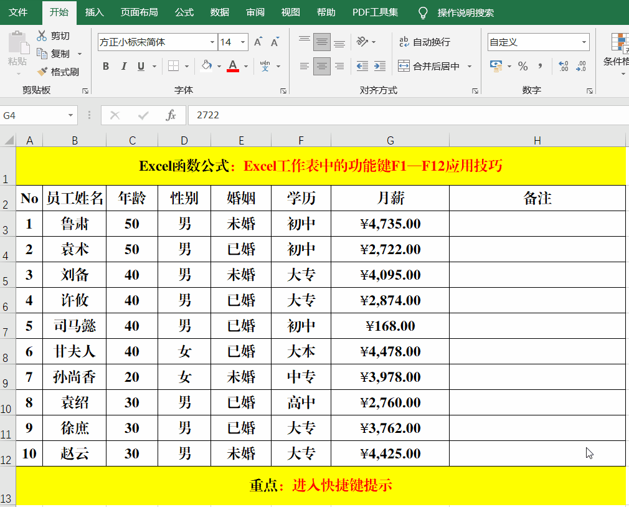Click the text orientation icon

pyautogui.click(x=362, y=42)
